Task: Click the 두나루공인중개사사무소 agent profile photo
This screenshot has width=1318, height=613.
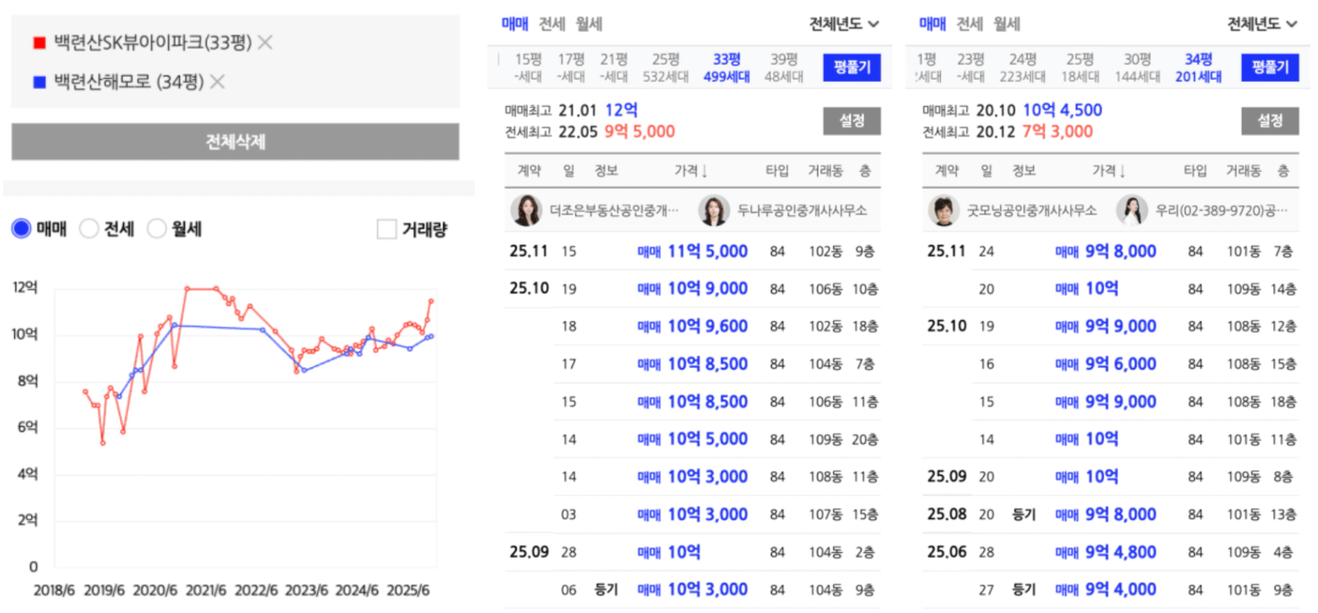Action: [x=713, y=210]
